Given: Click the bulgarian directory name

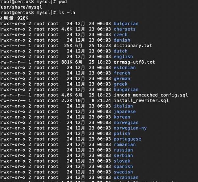Looking at the screenshot, I should click(x=126, y=24).
